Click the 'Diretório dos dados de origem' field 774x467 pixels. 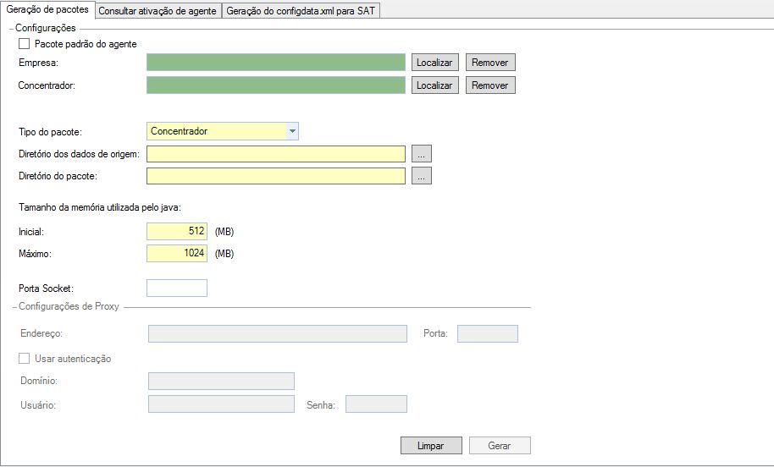pyautogui.click(x=276, y=153)
